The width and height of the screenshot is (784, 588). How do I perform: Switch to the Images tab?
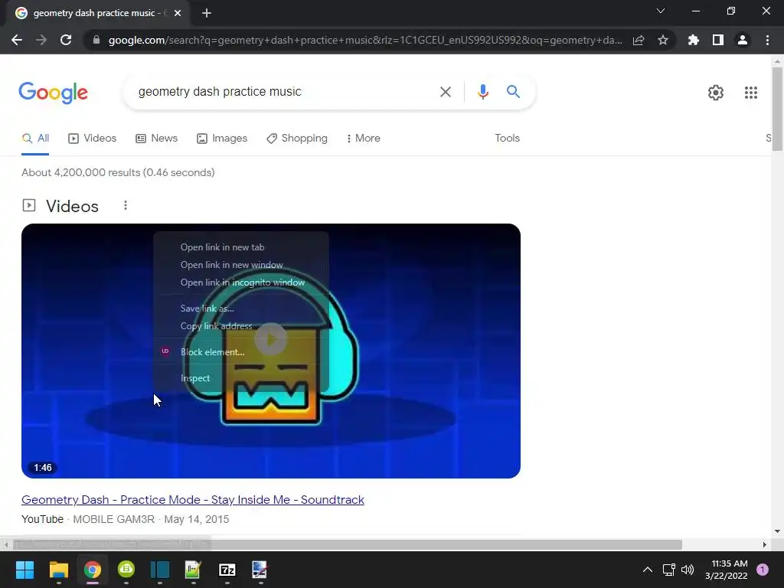pyautogui.click(x=222, y=139)
